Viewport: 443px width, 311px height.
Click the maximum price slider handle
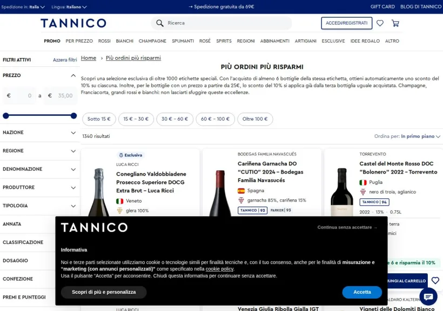click(73, 115)
